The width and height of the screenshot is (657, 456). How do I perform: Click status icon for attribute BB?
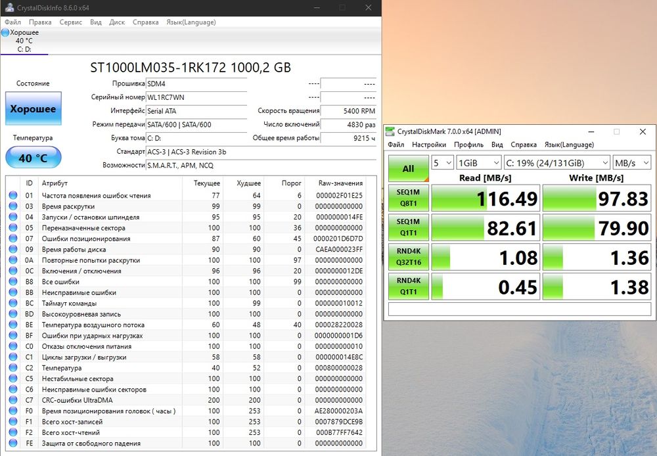13,292
